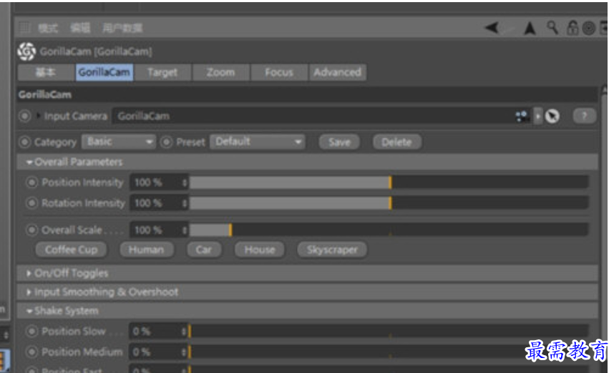Click Position Medium value stepper arrows
614x373 pixels.
pyautogui.click(x=184, y=352)
